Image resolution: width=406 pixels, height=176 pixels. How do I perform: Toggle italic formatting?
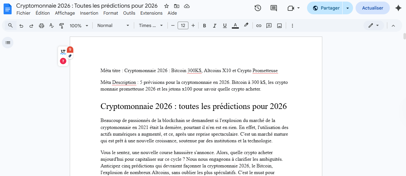(x=215, y=26)
